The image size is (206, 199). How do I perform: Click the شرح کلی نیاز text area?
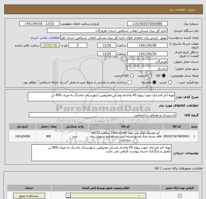pyautogui.click(x=101, y=97)
